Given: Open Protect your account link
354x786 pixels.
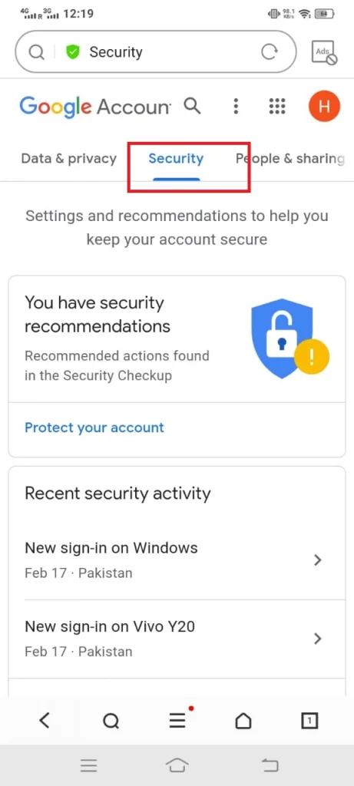Looking at the screenshot, I should tap(94, 428).
